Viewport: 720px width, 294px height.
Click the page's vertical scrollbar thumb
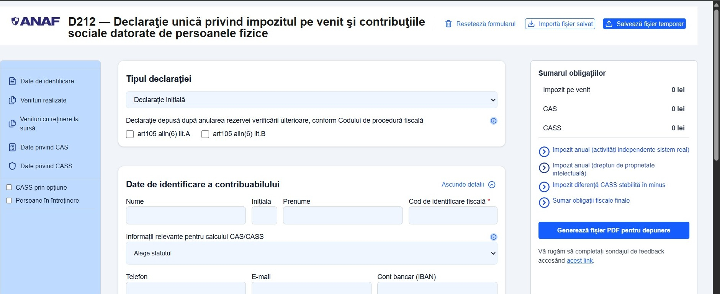click(716, 84)
